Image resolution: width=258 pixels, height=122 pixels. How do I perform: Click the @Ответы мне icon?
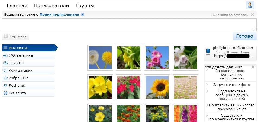point(5,55)
